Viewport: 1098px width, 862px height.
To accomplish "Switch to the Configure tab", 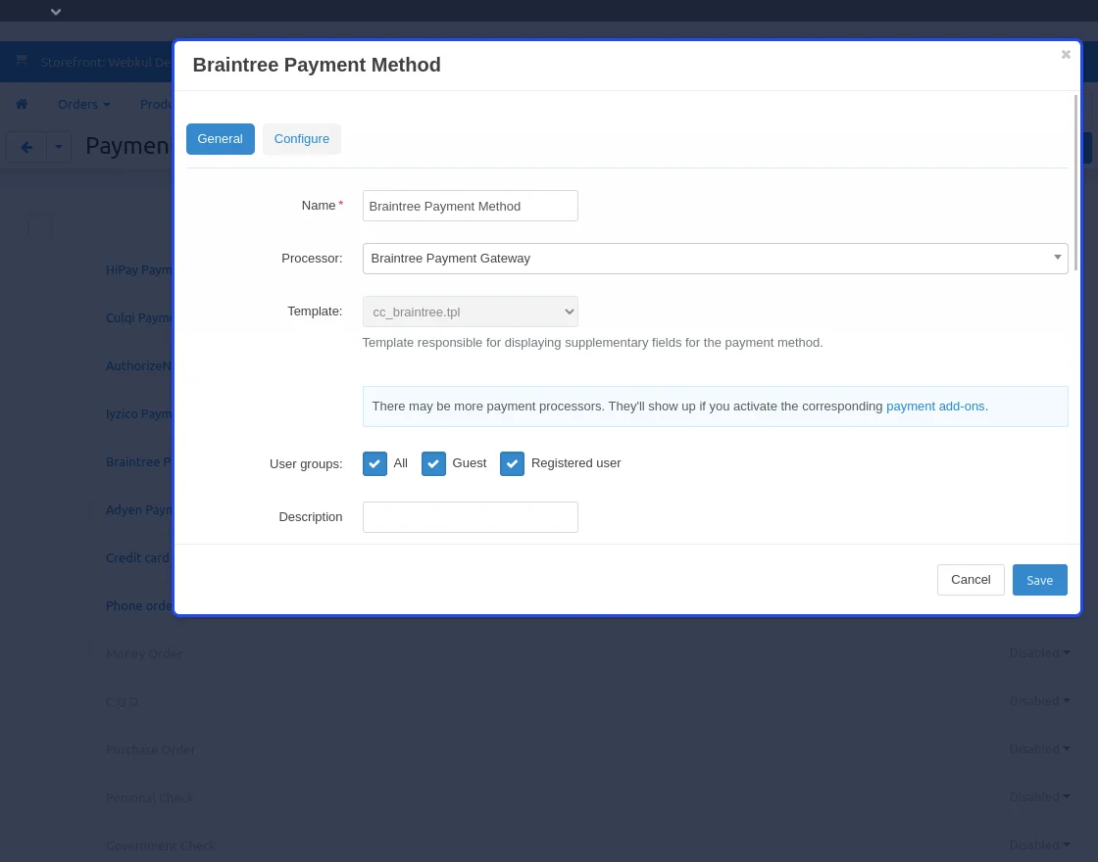I will (302, 138).
